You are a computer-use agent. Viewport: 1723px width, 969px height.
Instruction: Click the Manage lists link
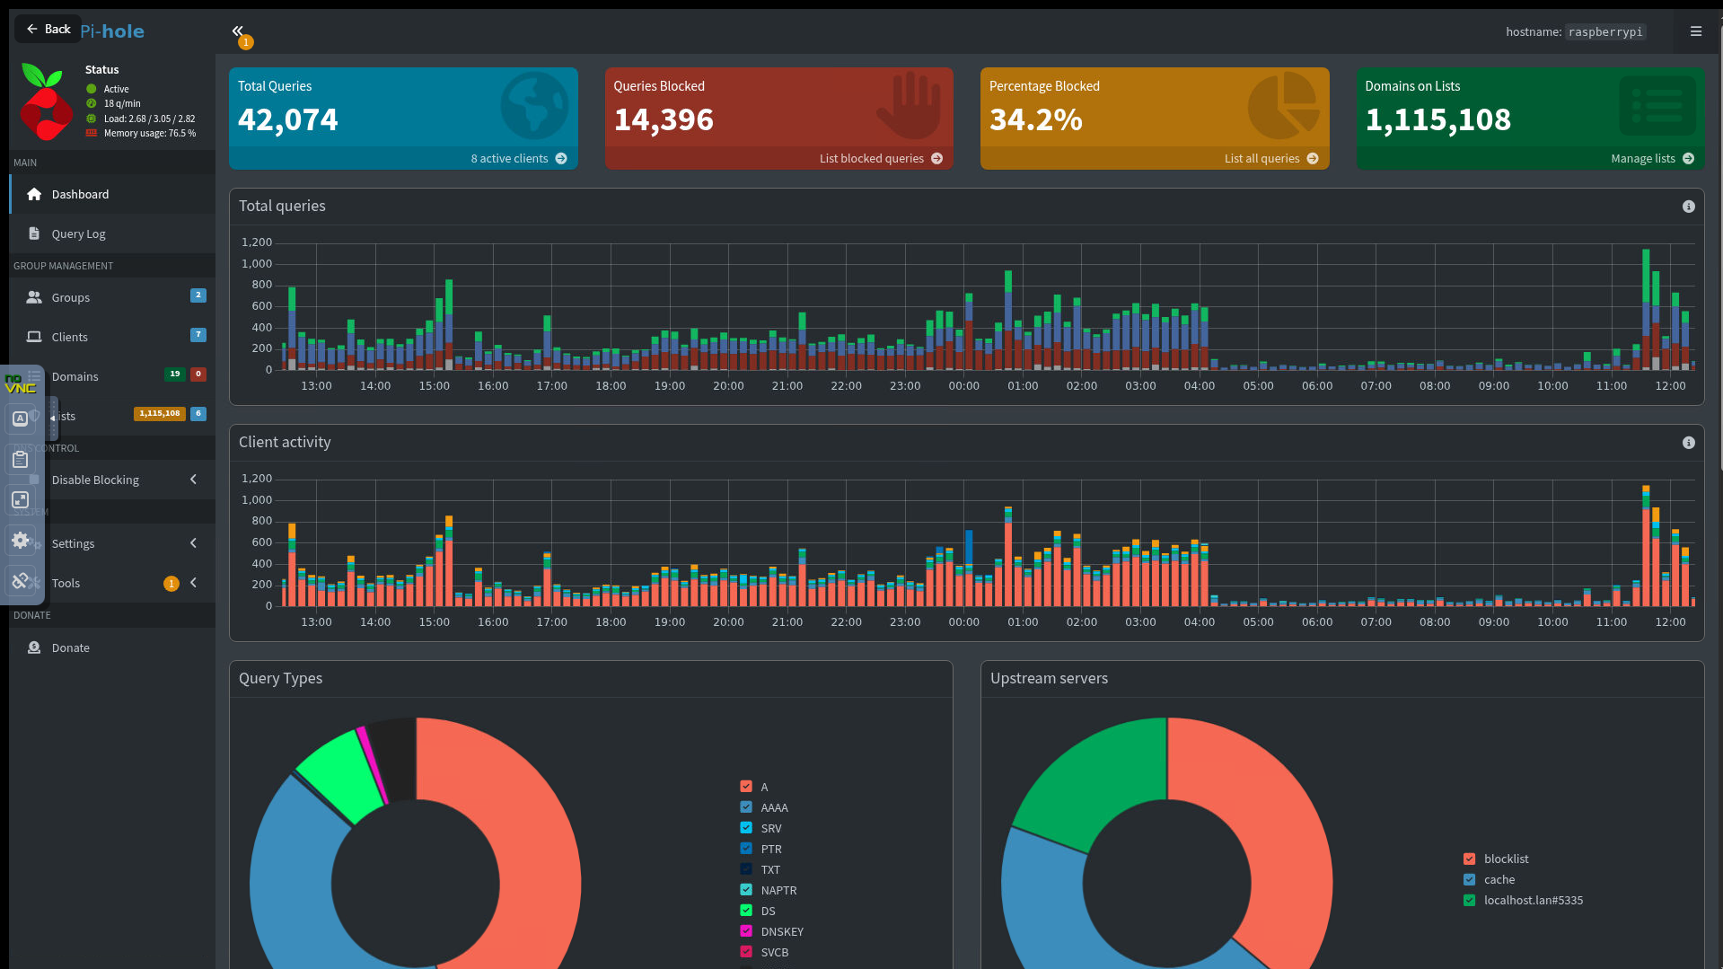click(1651, 158)
